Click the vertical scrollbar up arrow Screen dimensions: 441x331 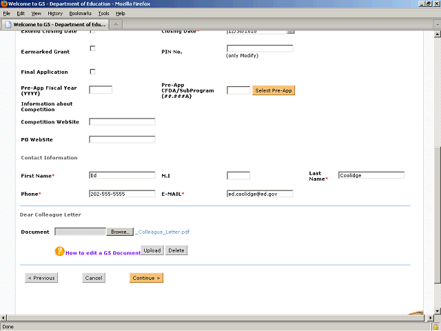point(437,34)
